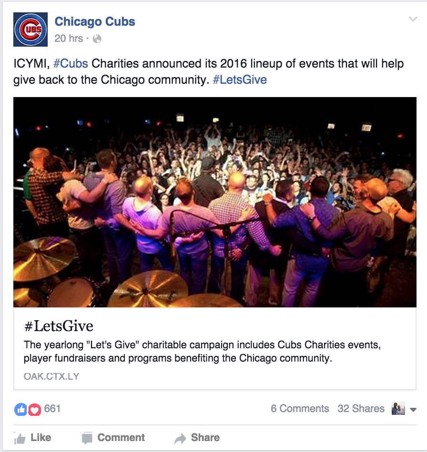Open the Chicago Cubs page name link

[95, 21]
